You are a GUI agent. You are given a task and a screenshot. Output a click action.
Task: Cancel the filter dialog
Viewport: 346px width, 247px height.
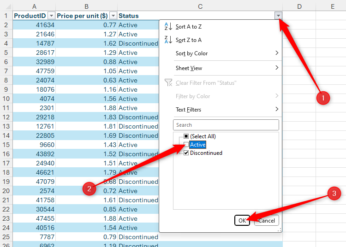[266, 220]
